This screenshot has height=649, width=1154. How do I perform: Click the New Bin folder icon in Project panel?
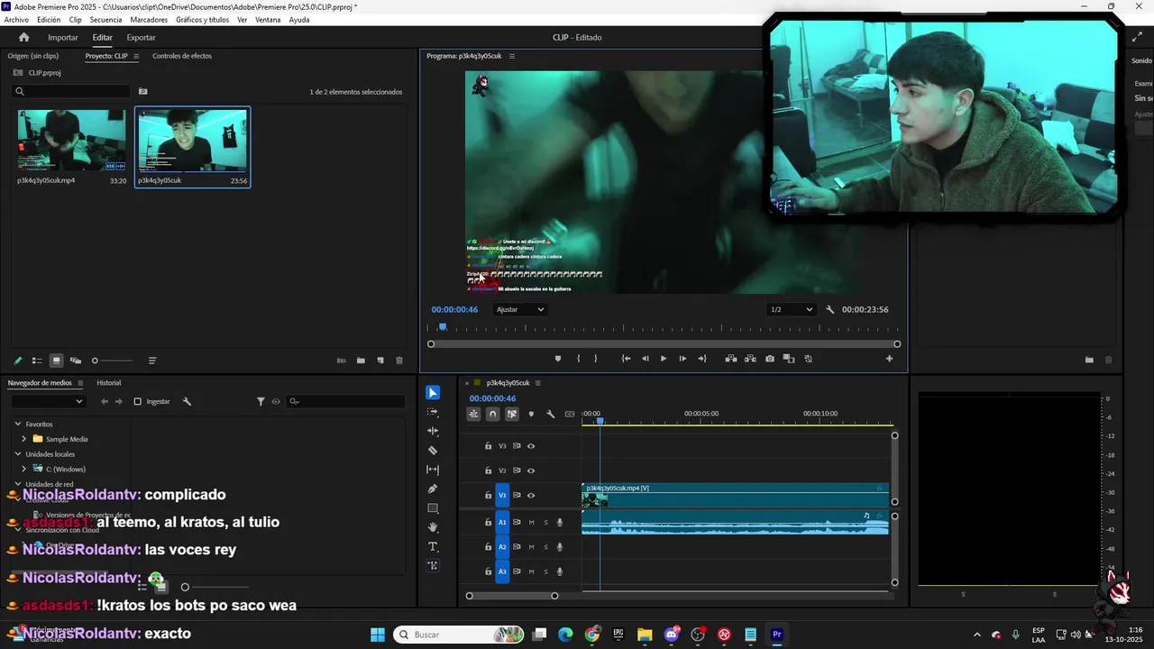click(361, 361)
